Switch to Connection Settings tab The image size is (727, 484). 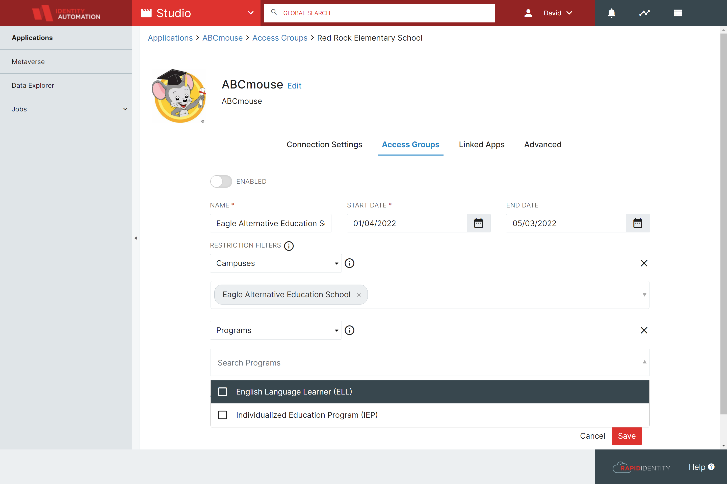pos(324,144)
